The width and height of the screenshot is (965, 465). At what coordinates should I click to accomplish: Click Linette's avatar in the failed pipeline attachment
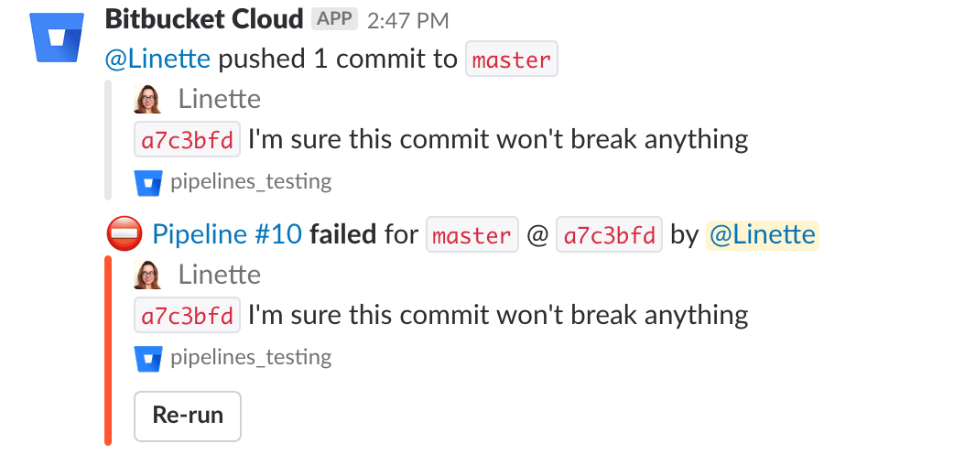(x=147, y=275)
